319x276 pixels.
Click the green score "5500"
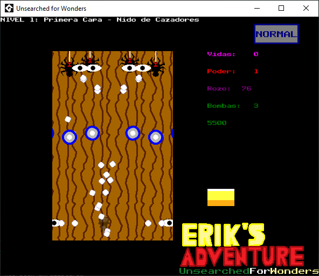click(x=217, y=123)
